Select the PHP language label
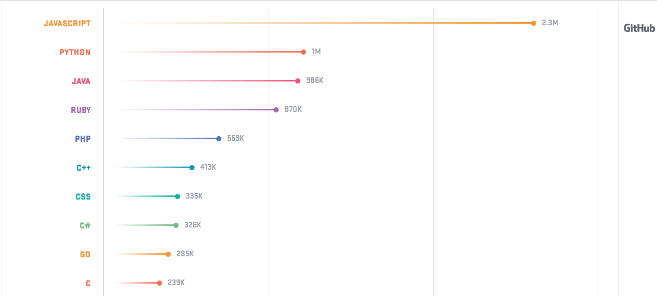Image resolution: width=657 pixels, height=296 pixels. pos(83,139)
